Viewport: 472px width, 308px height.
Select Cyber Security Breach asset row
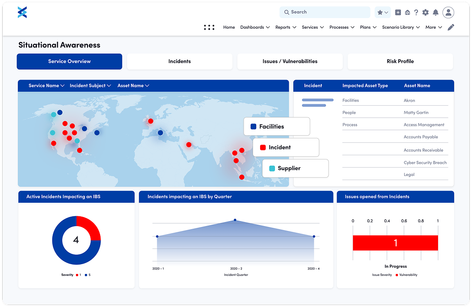425,163
